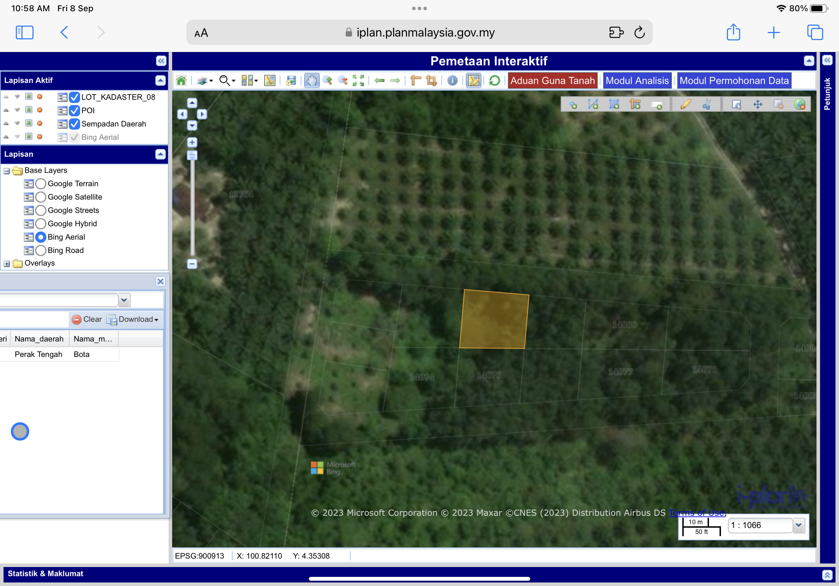Uncheck the LOT_KADASTER_08 layer checkbox
Viewport: 839px width, 586px height.
pos(74,97)
